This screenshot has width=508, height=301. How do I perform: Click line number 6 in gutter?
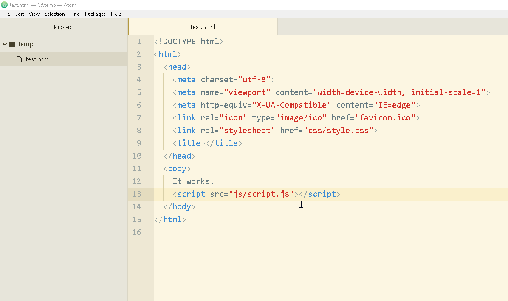pos(139,105)
